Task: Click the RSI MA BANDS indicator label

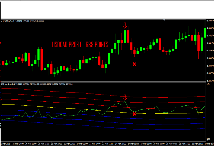Action: pyautogui.click(x=8, y=84)
